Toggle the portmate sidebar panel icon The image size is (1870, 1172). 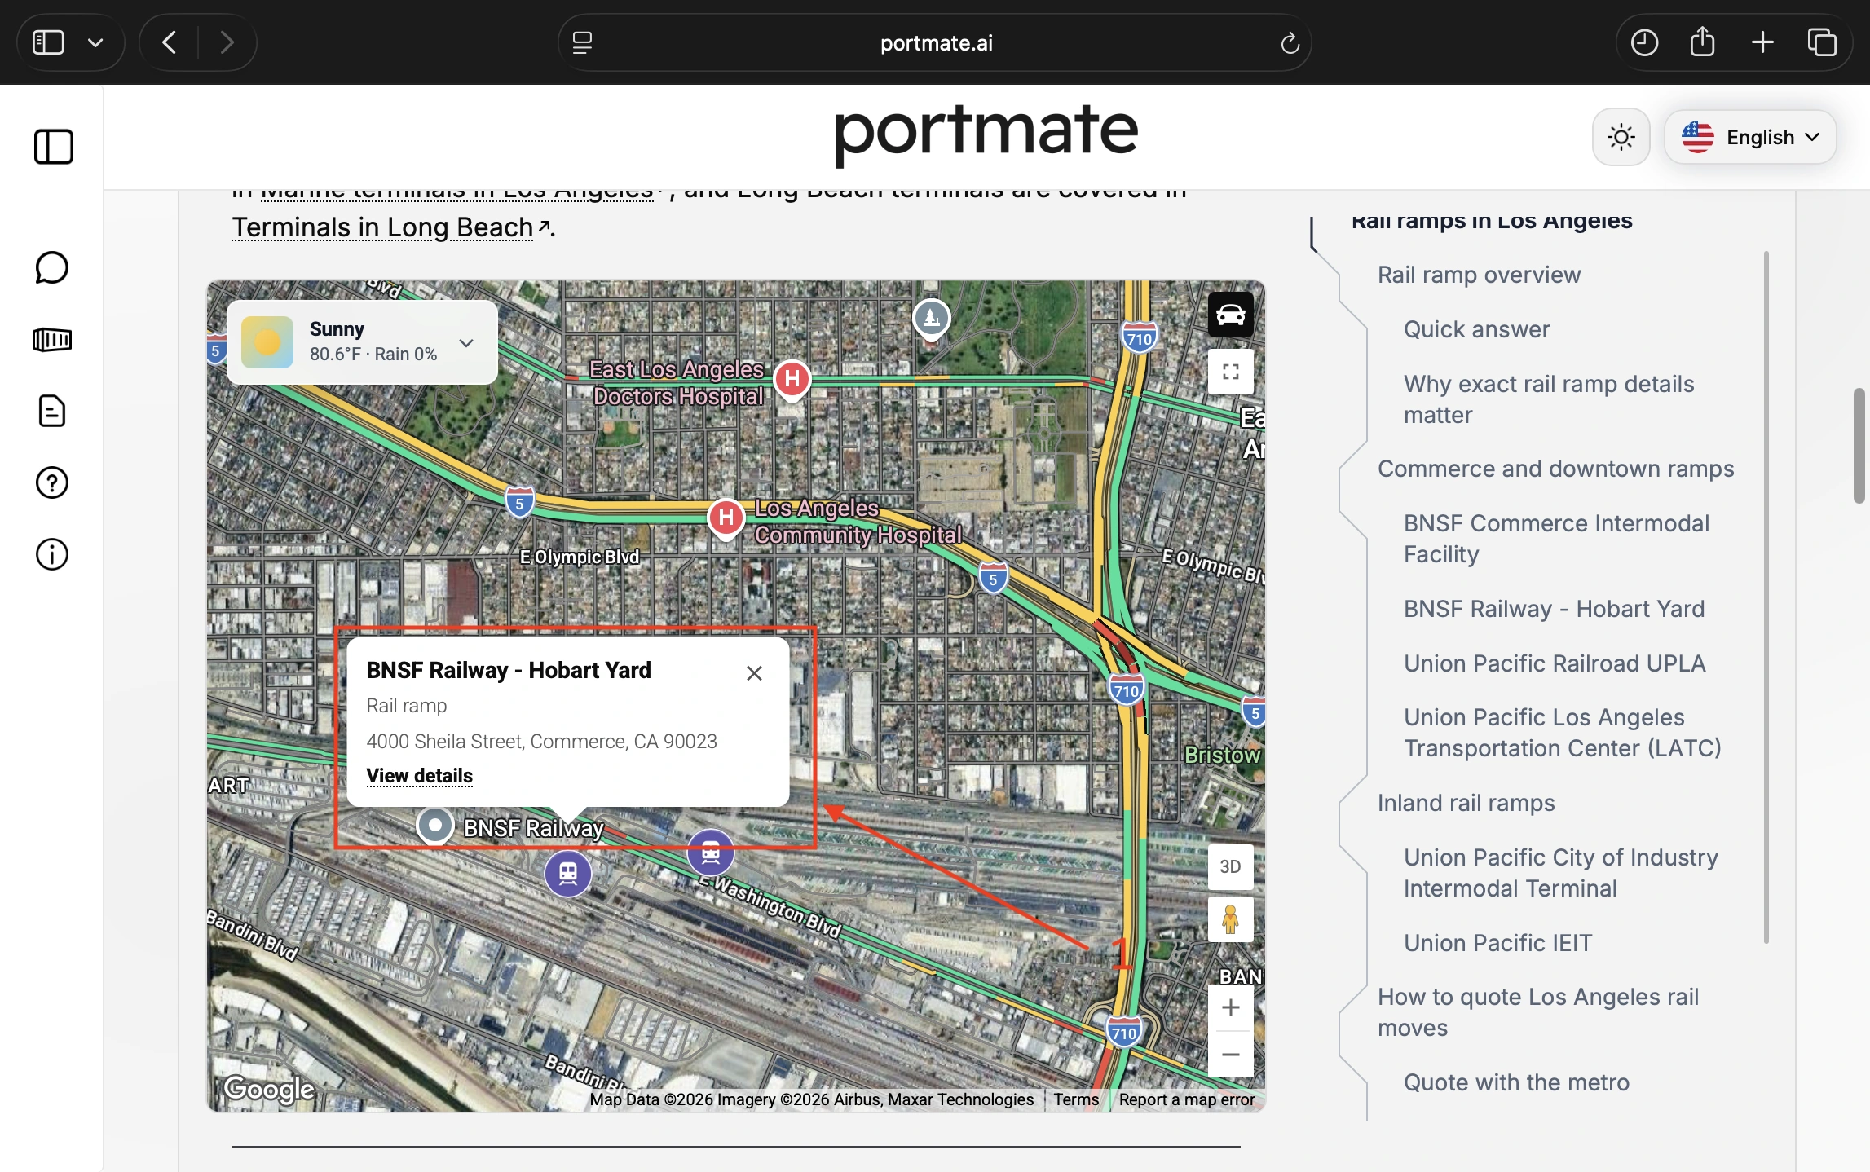53,147
